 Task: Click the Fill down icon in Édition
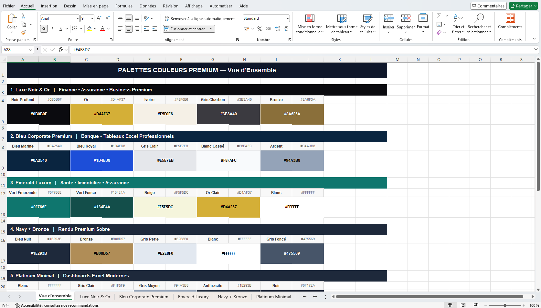click(x=439, y=24)
